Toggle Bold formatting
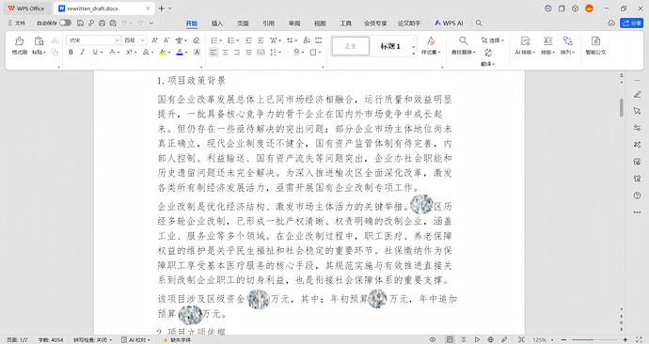The height and width of the screenshot is (344, 649). tap(71, 52)
